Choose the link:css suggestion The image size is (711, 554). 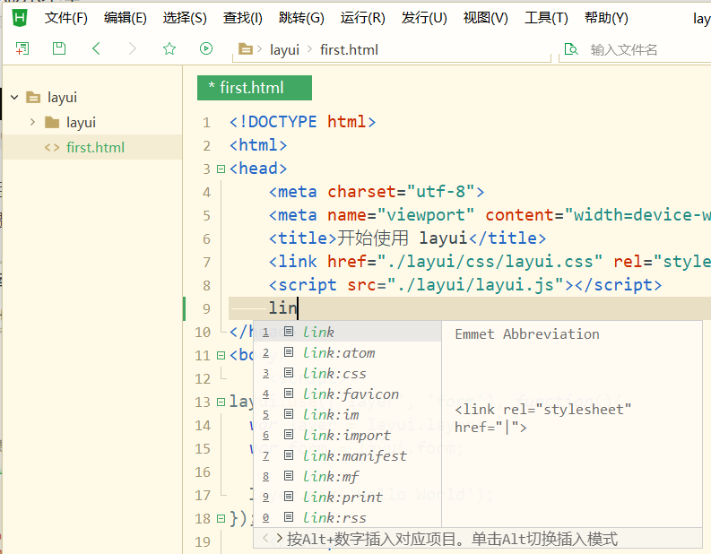(347, 373)
